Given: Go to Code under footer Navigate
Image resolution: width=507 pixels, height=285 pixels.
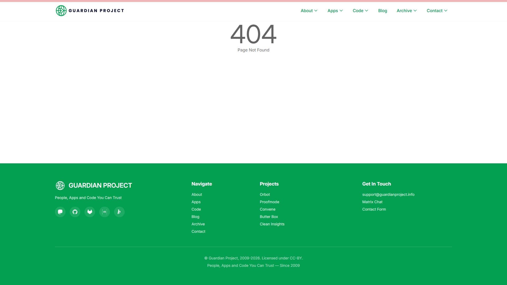Looking at the screenshot, I should (196, 209).
